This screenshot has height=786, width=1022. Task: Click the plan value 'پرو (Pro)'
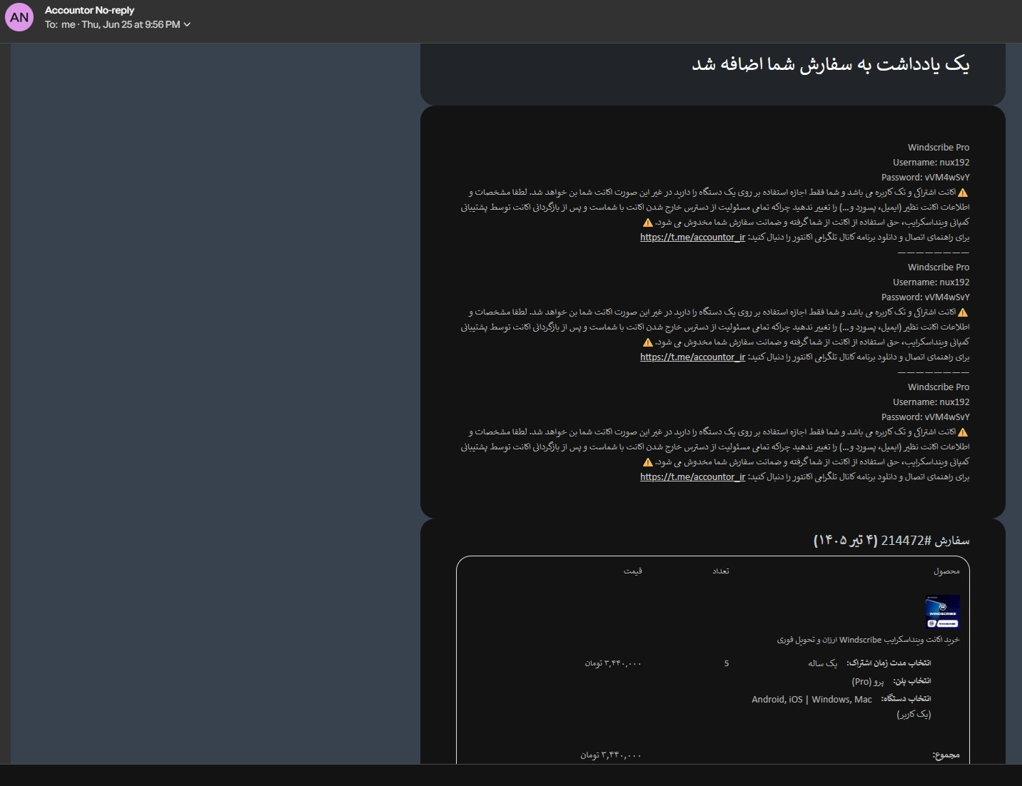[868, 681]
